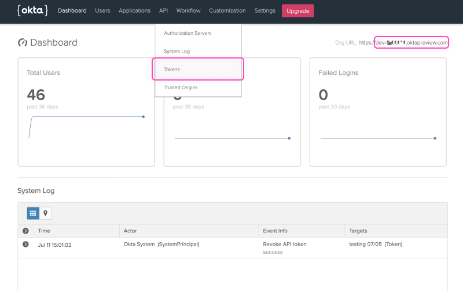The height and width of the screenshot is (292, 463).
Task: Go to Dashboard in top navigation
Action: pos(72,10)
